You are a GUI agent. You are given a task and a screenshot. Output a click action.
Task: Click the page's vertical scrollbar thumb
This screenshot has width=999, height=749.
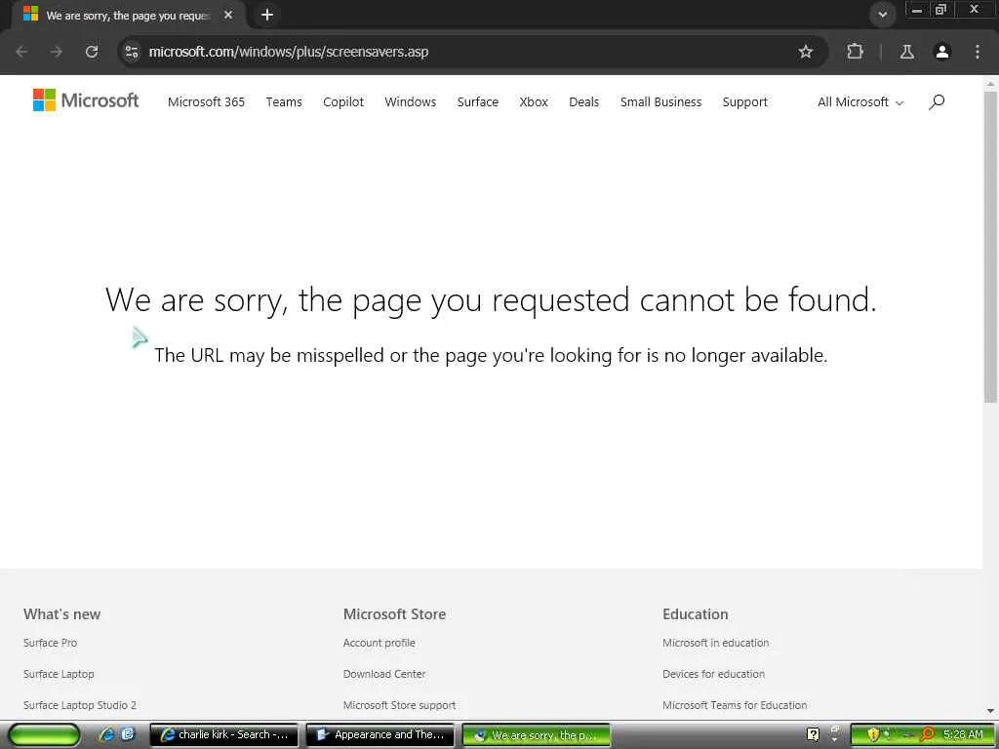click(991, 247)
